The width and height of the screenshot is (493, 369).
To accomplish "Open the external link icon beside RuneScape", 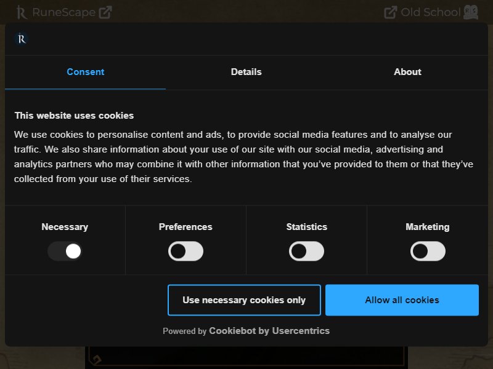I will pyautogui.click(x=105, y=12).
